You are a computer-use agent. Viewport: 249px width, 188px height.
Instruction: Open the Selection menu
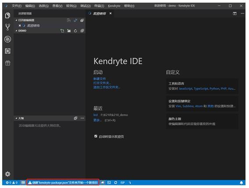pos(43,6)
